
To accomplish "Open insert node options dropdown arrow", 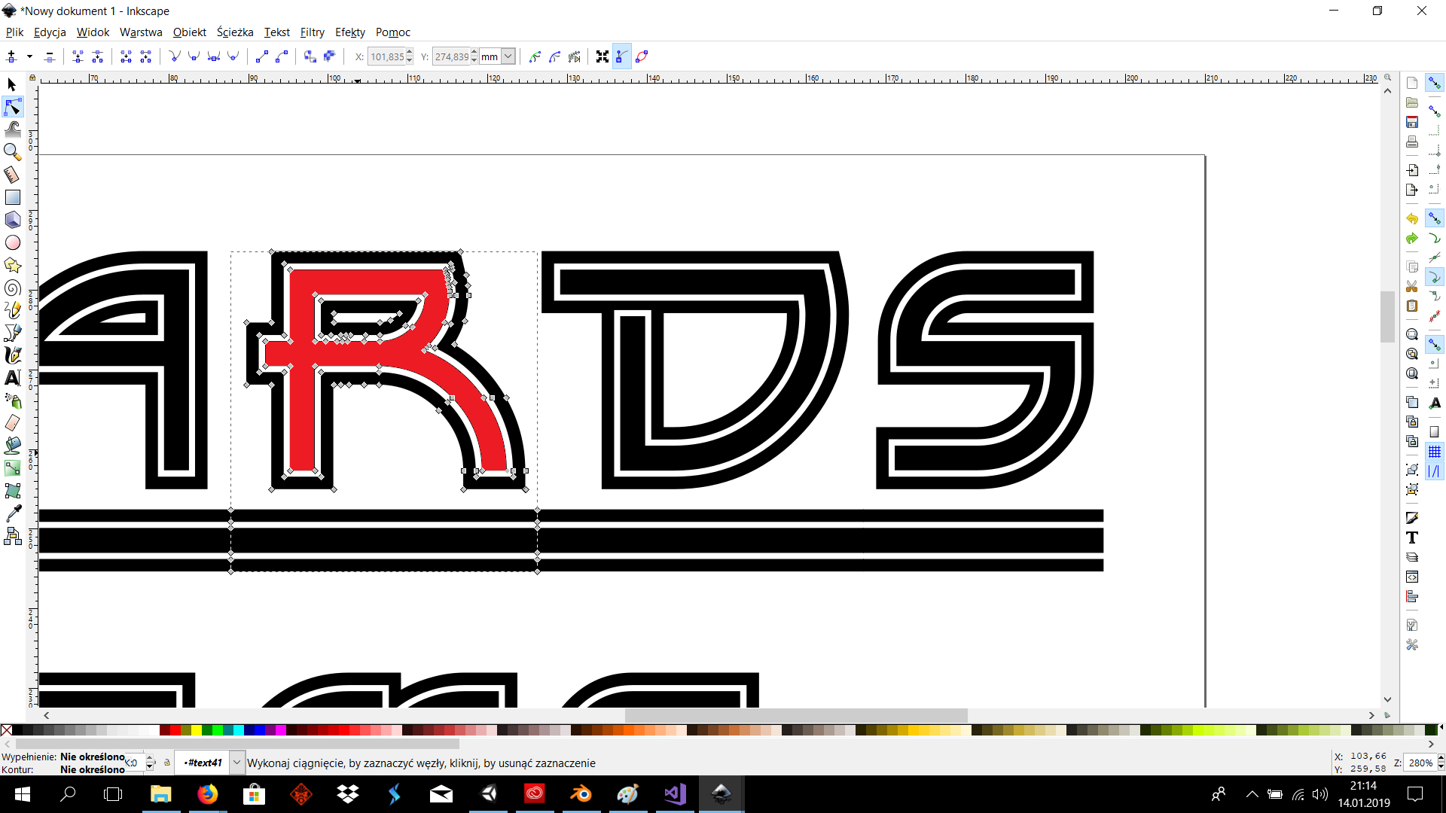I will tap(29, 56).
